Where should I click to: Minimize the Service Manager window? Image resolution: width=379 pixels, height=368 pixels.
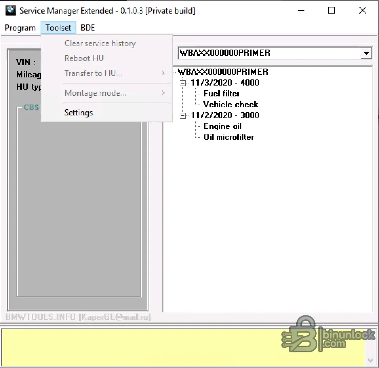(301, 11)
